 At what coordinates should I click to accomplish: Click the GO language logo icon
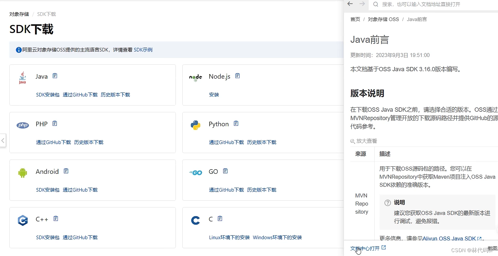coord(195,173)
